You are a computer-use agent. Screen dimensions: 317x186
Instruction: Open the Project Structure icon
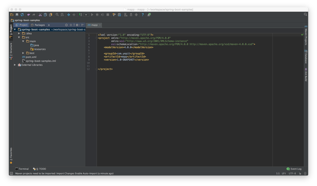point(119,15)
